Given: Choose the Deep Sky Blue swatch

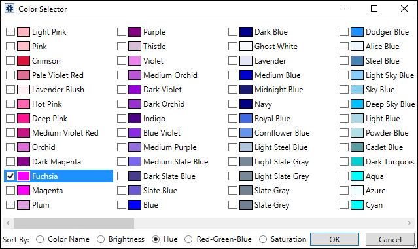Looking at the screenshot, I should click(357, 104).
